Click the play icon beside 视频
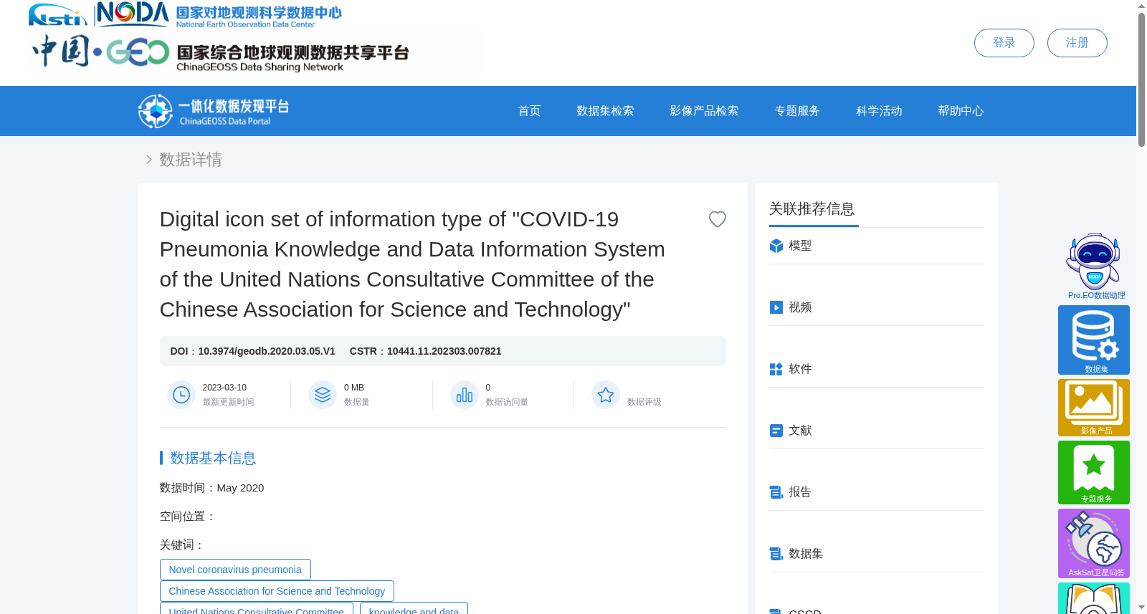The width and height of the screenshot is (1147, 614). tap(776, 307)
